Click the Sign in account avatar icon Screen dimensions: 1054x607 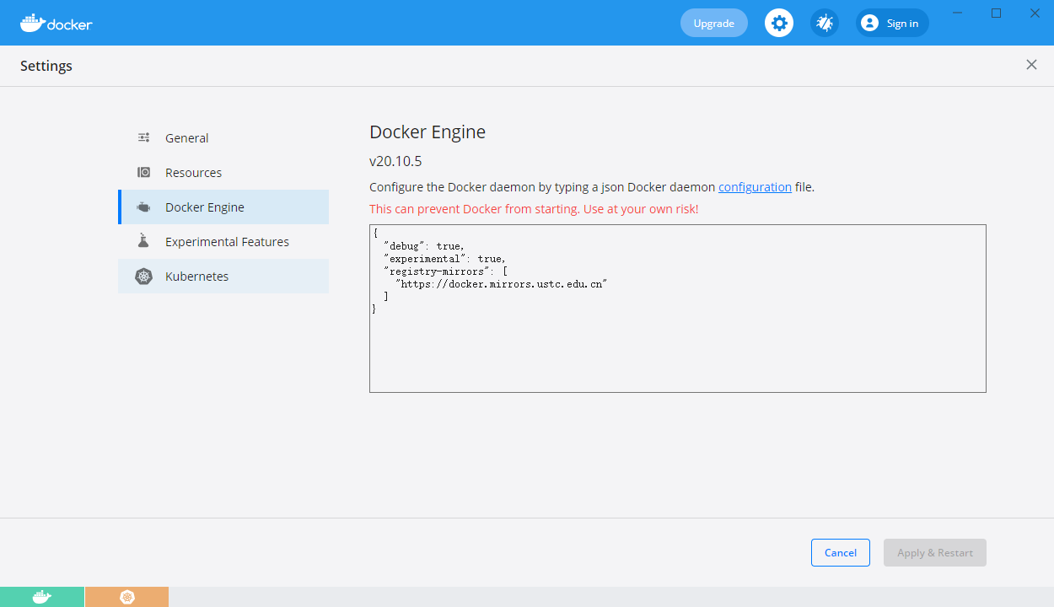[868, 23]
